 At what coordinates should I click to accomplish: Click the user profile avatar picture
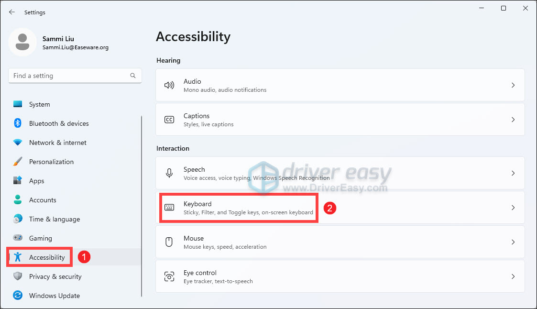point(22,42)
